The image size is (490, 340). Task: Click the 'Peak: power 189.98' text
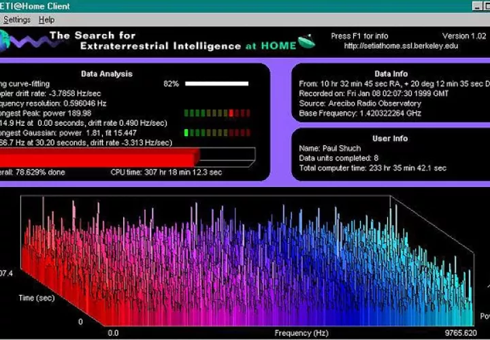coord(57,113)
